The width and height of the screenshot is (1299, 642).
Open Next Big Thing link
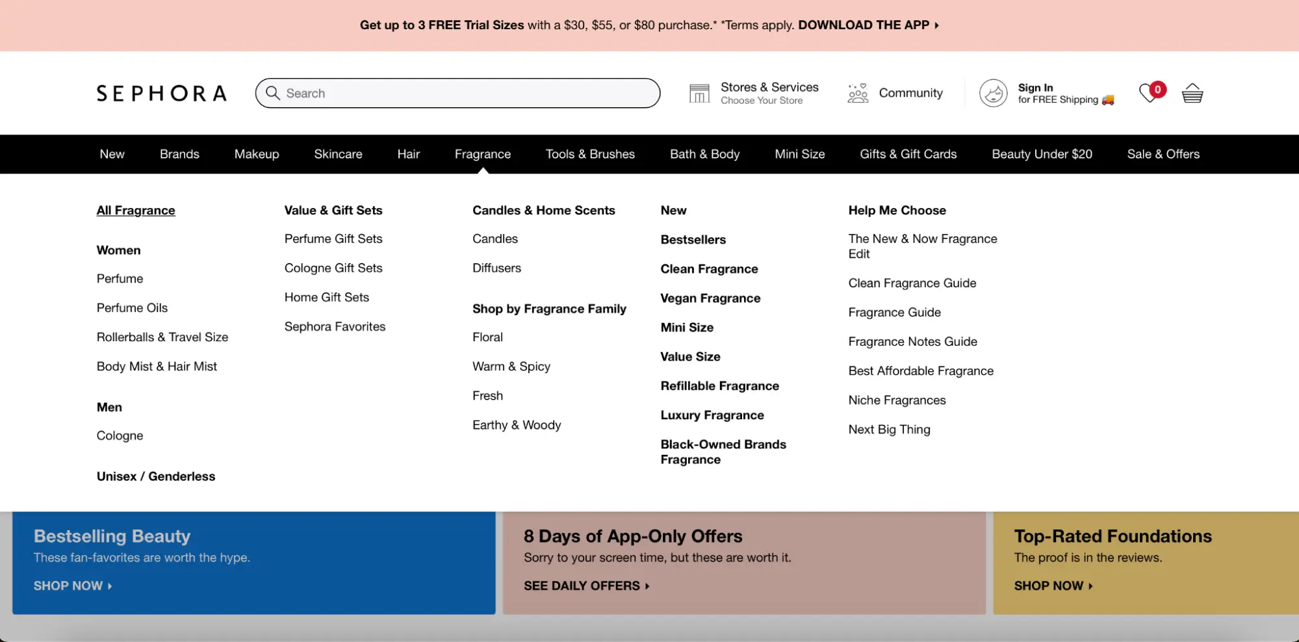tap(889, 430)
